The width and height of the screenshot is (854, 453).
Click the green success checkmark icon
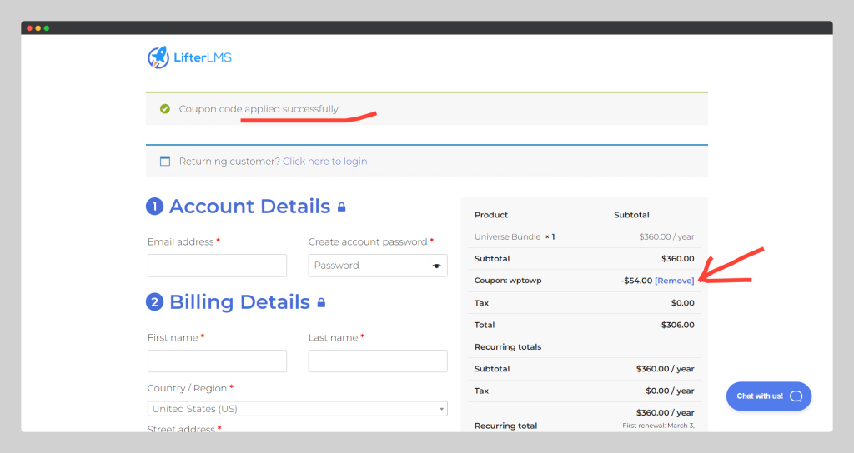point(164,109)
